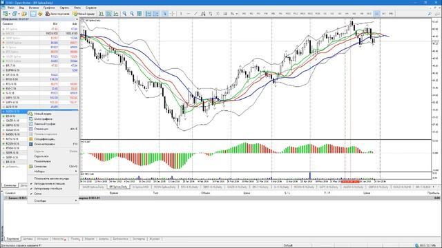The height and width of the screenshot is (248, 442).
Task: Select the horizontal line drawing tool
Action: 189,14
